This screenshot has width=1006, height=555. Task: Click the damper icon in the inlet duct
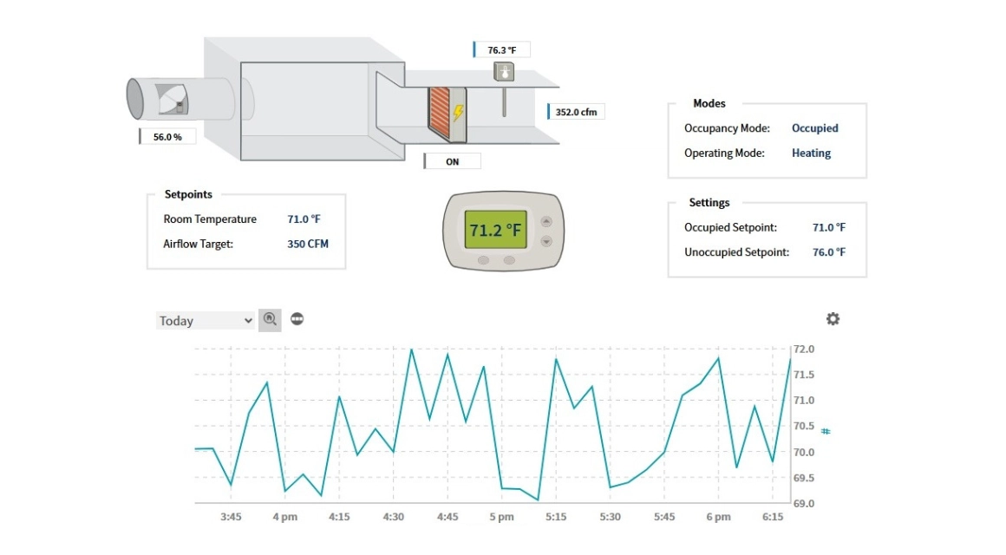tap(172, 100)
